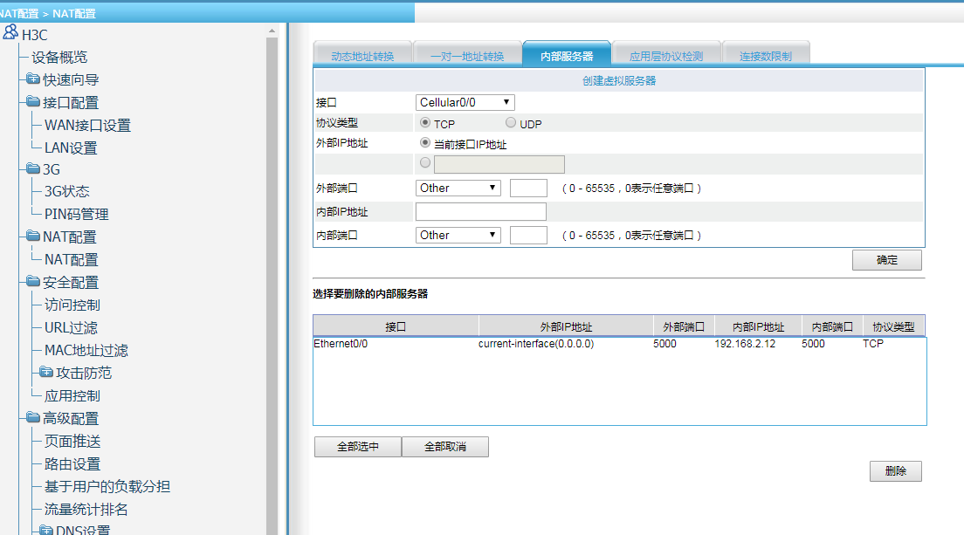The width and height of the screenshot is (964, 535).
Task: Open the 连接数限制 tab
Action: click(x=766, y=56)
